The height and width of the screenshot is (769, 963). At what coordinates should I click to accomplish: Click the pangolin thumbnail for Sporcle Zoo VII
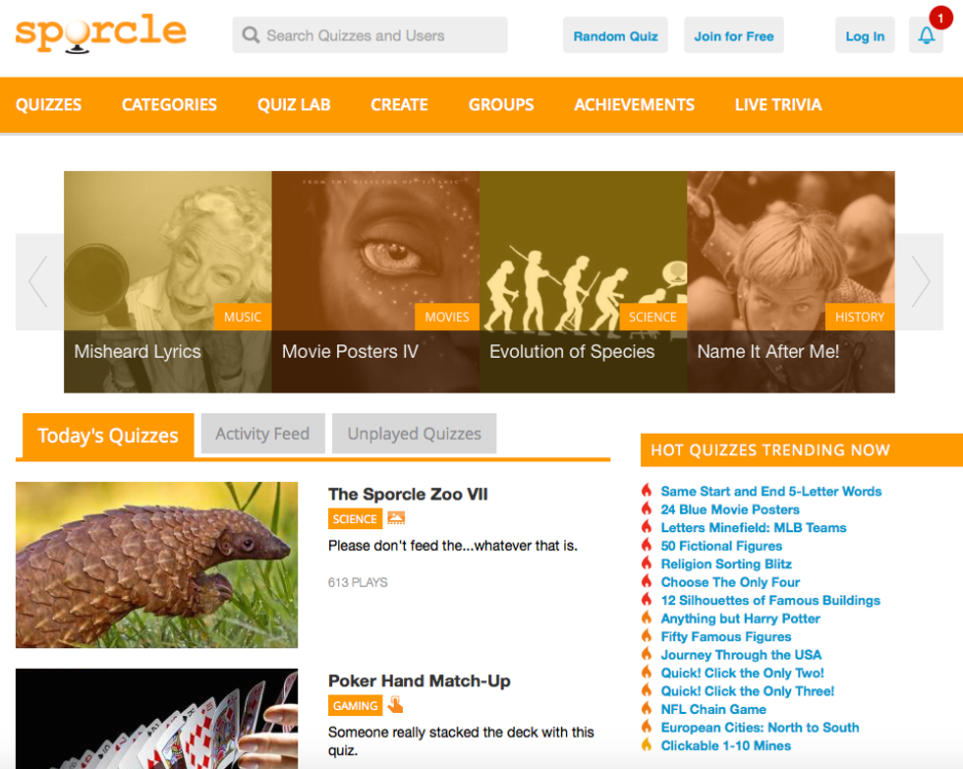click(x=156, y=564)
